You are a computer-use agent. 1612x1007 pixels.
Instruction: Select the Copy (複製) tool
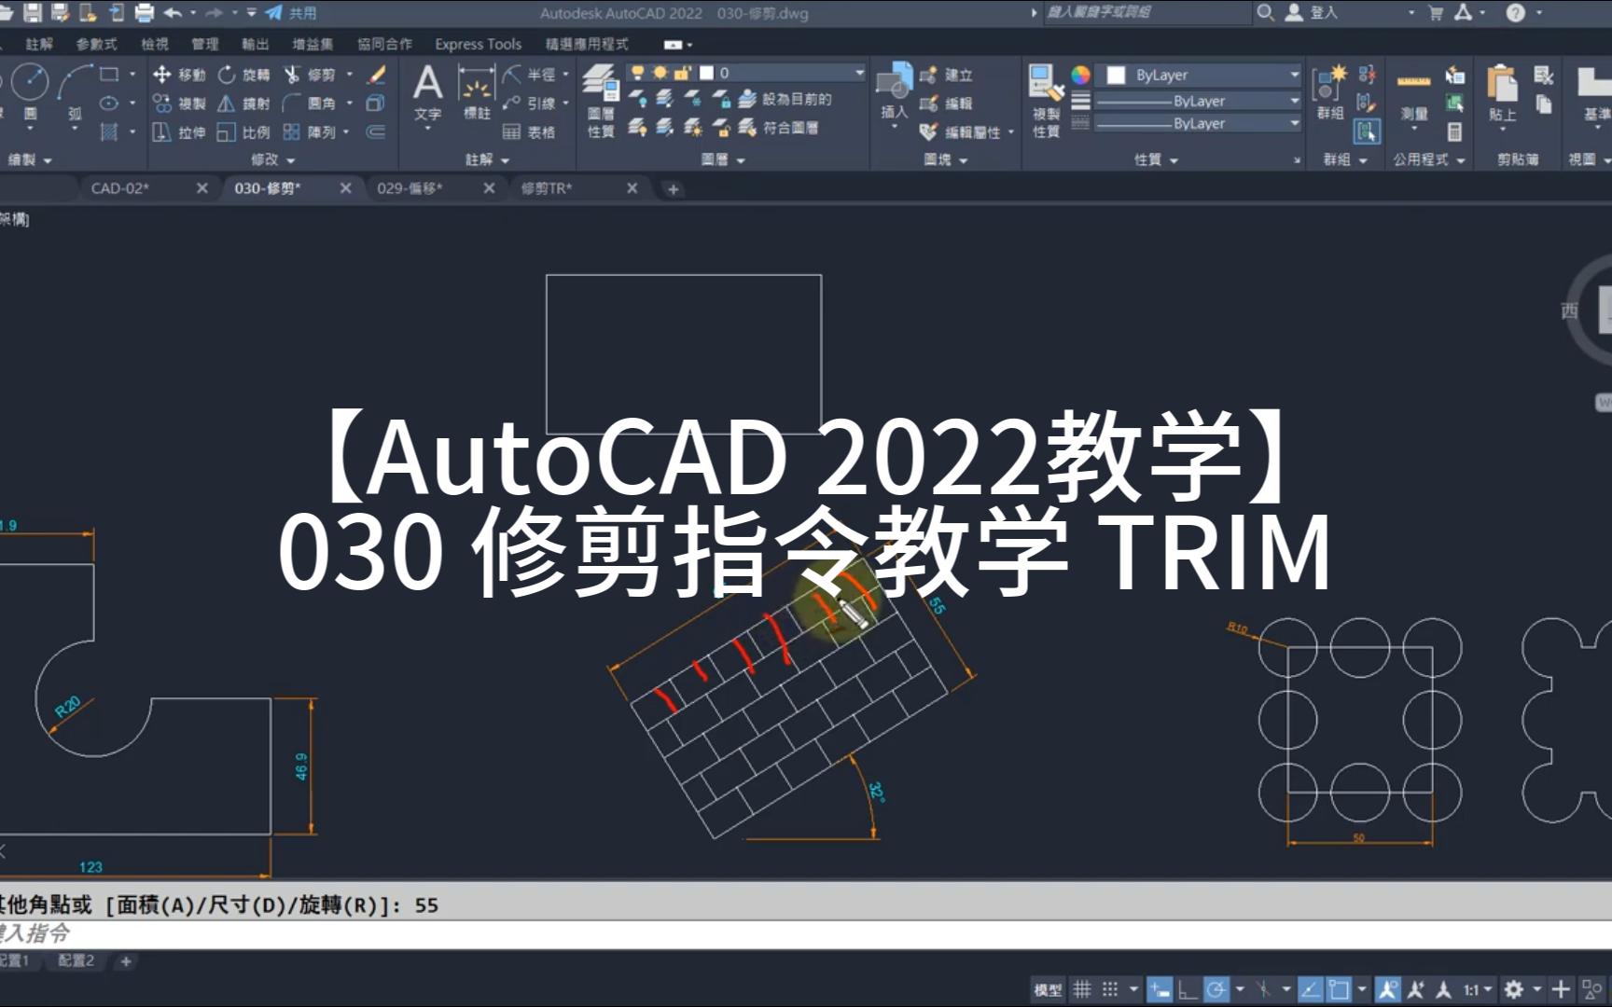click(x=179, y=103)
